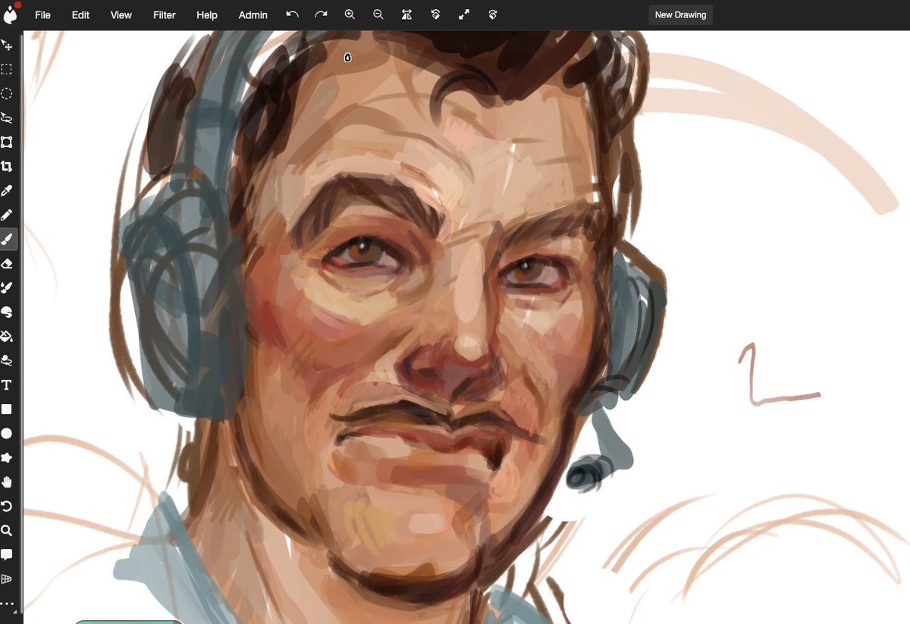Select the Eraser tool
The width and height of the screenshot is (910, 624).
(7, 264)
